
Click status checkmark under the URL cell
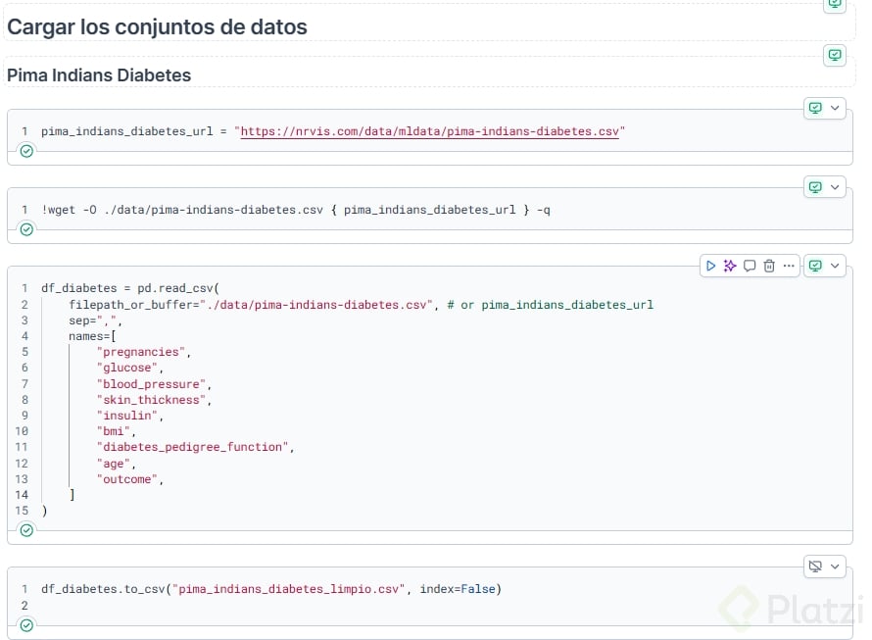tap(26, 151)
